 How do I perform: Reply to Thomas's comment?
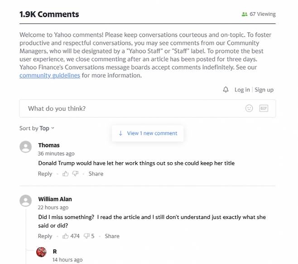point(45,174)
